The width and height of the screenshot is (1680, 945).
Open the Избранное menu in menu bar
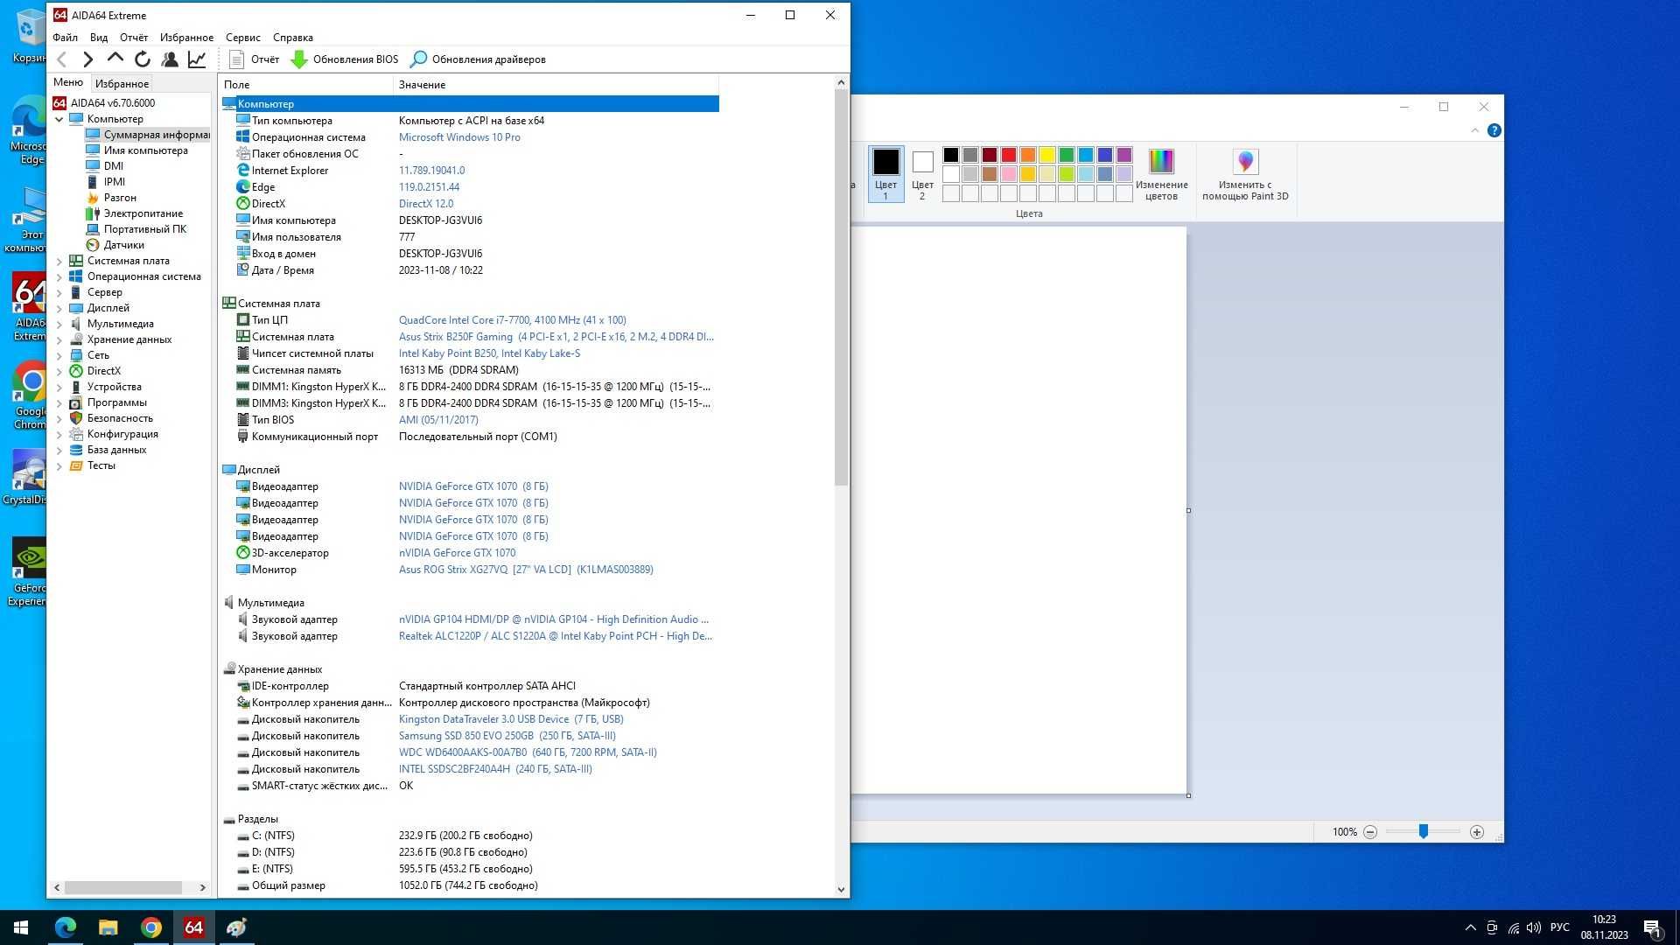coord(186,38)
